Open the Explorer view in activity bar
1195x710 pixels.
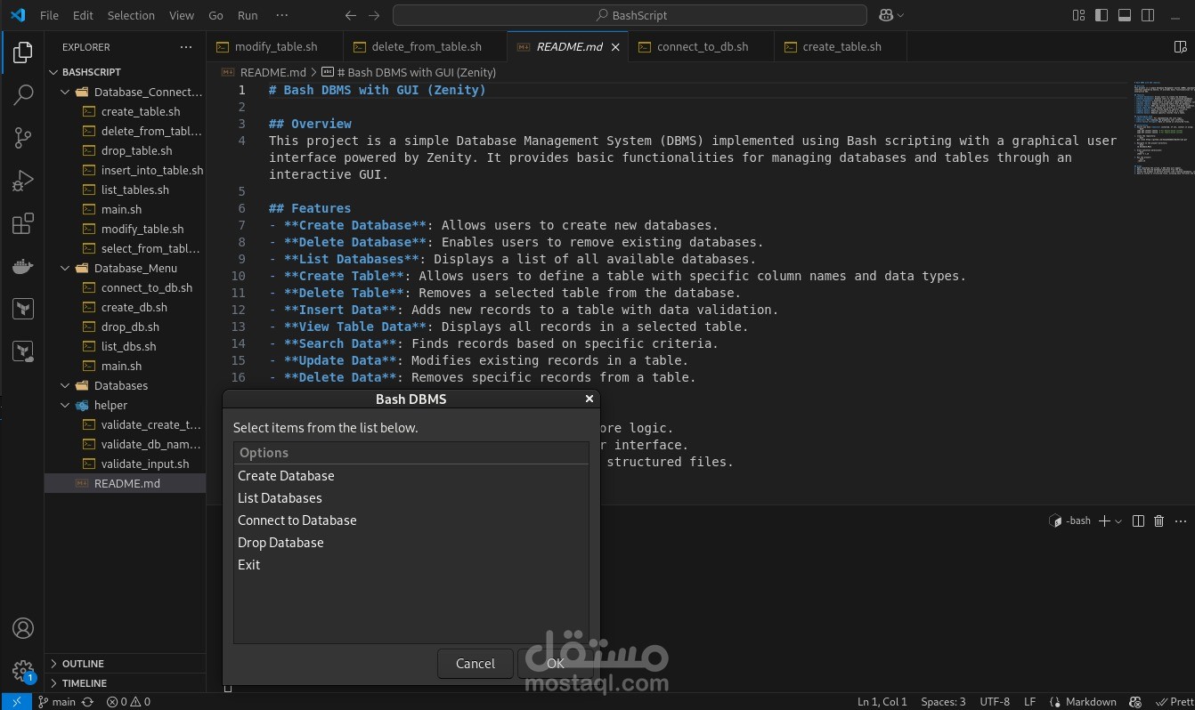tap(23, 53)
